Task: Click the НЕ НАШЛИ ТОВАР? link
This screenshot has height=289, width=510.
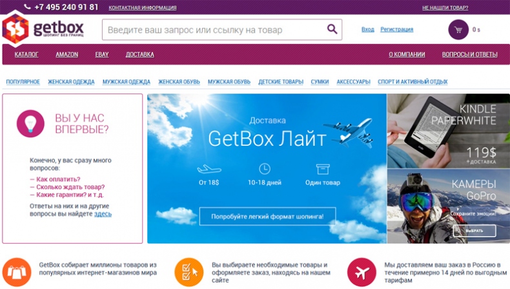Action: coord(445,8)
